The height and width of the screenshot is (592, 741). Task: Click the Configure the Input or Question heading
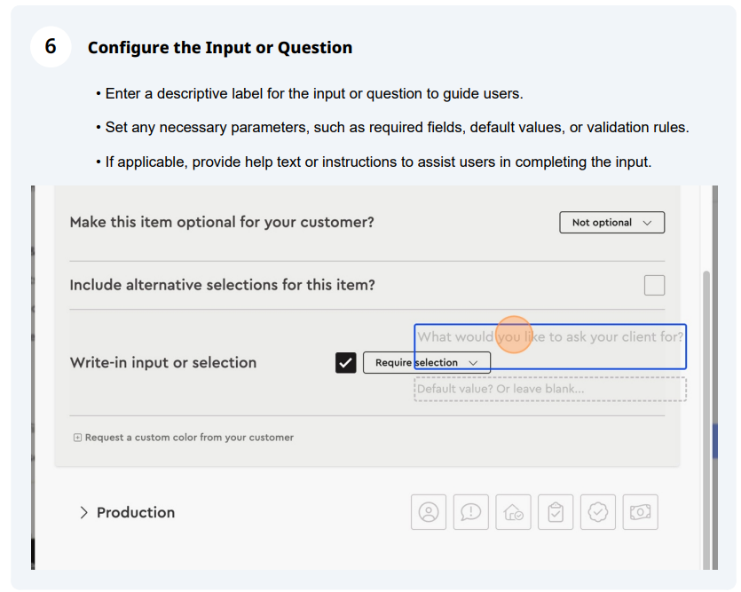pyautogui.click(x=220, y=48)
